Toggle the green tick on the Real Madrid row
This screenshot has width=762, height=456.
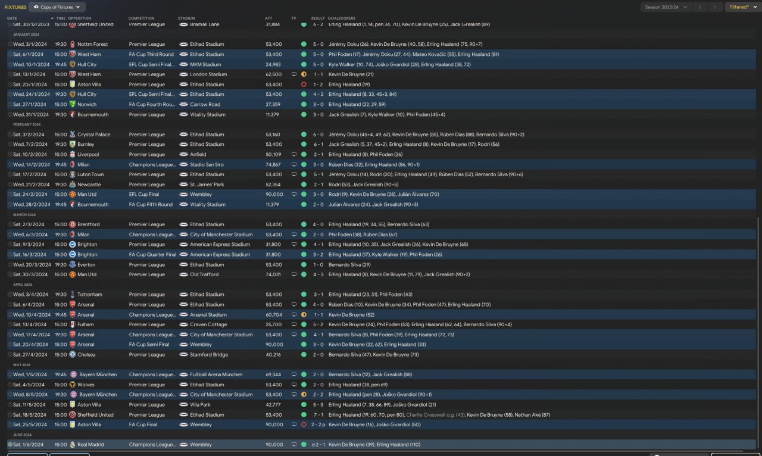(10, 445)
